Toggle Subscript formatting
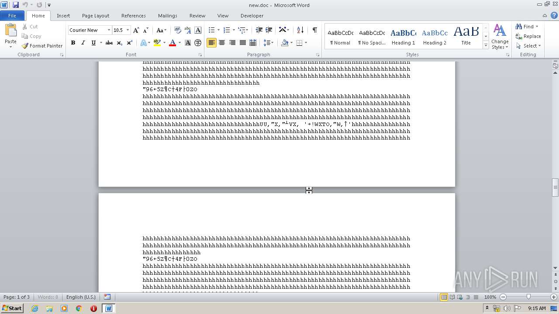 pos(119,43)
